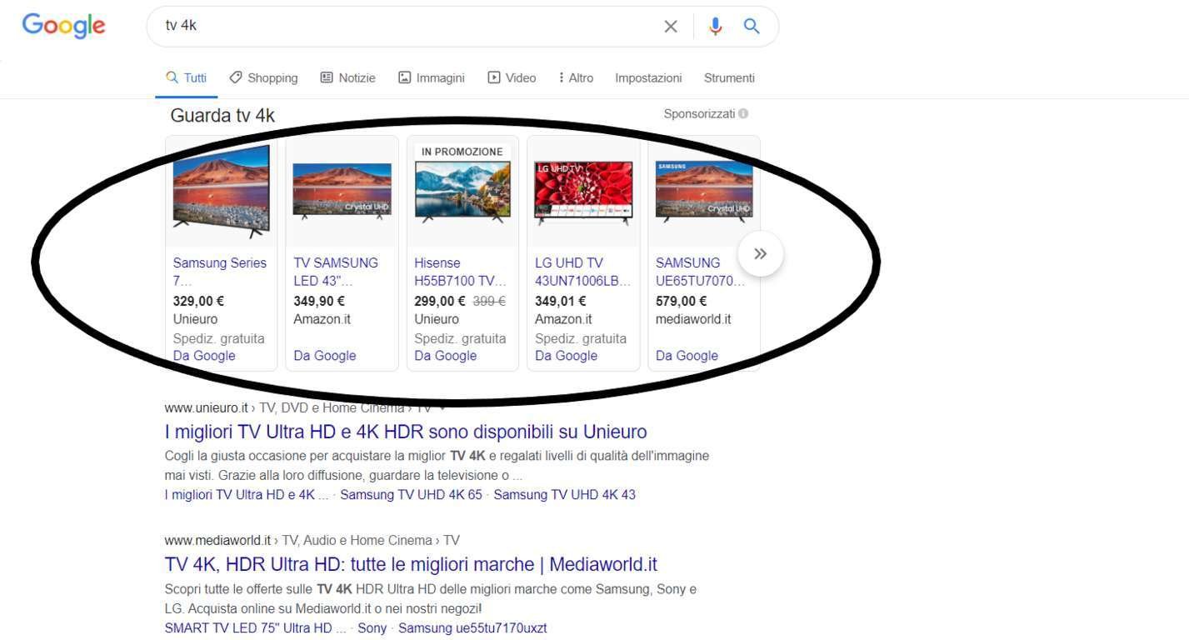
Task: Open the 'Sony' sitelink
Action: click(372, 628)
